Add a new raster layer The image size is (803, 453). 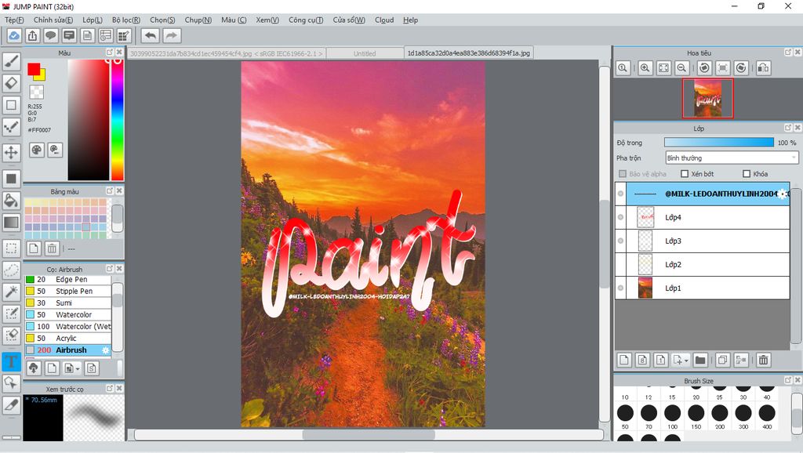pos(623,361)
